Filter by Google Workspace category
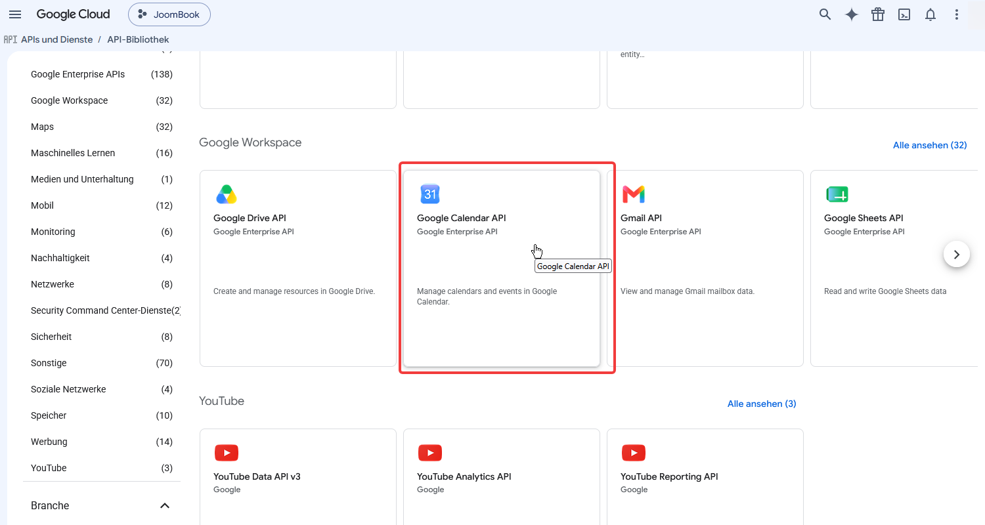This screenshot has height=525, width=985. coord(102,100)
